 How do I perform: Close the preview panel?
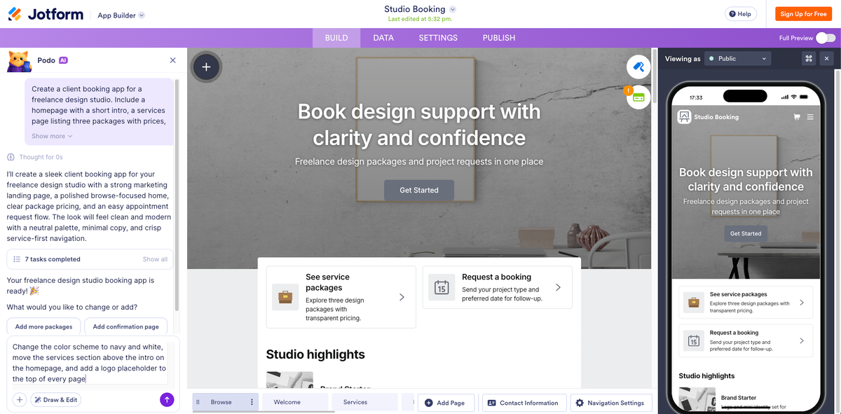[x=826, y=59]
